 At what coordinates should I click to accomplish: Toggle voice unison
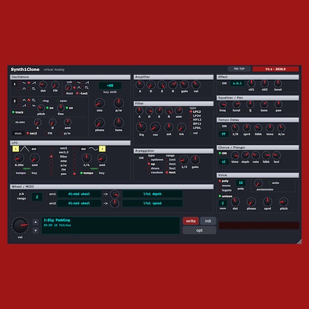click(226, 196)
